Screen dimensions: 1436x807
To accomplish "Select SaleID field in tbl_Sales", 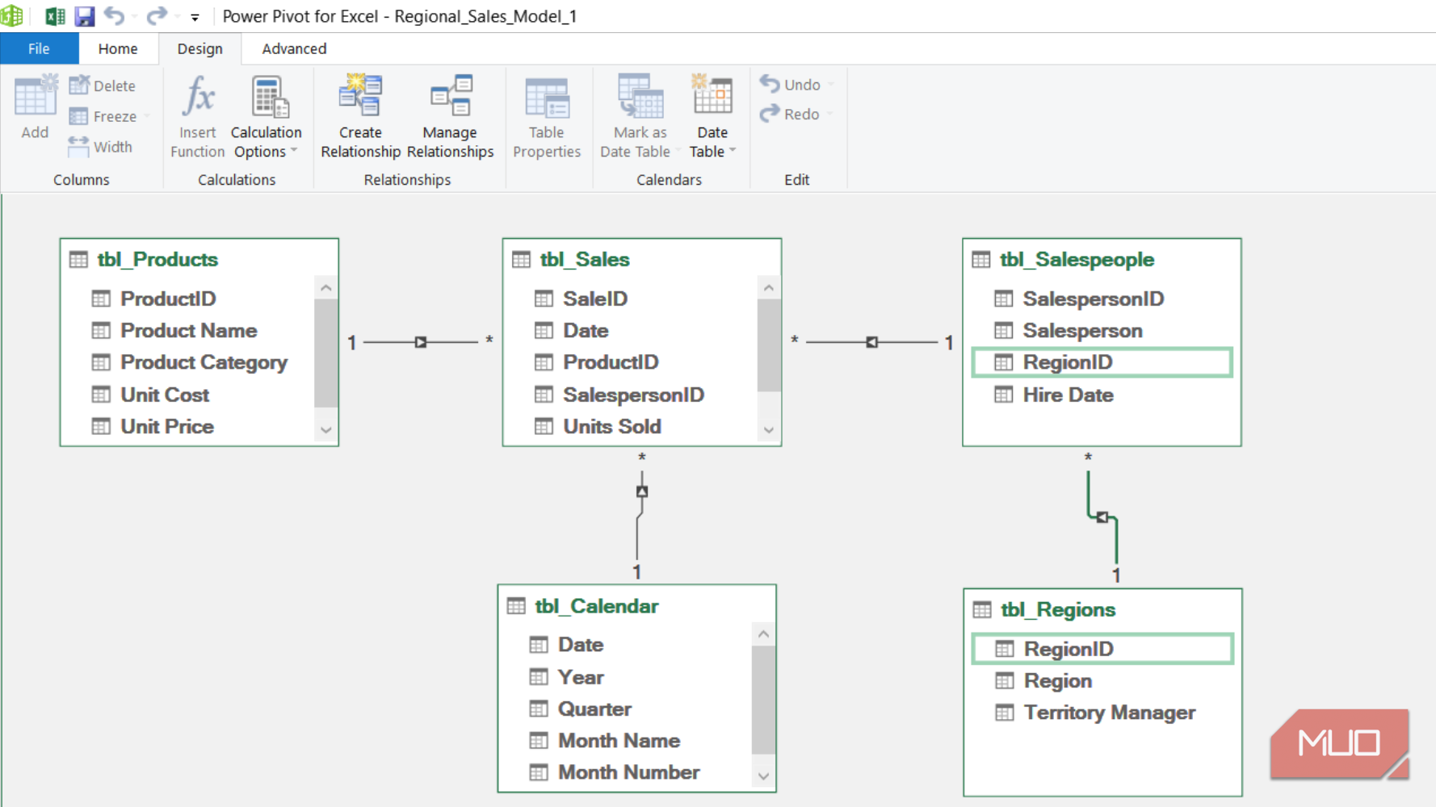I will click(594, 299).
